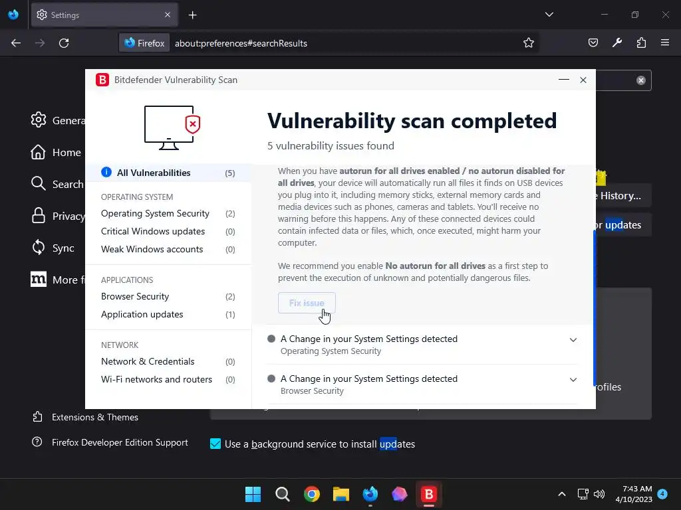Open the Home settings section in Firefox
Screen dimensions: 681x510
click(x=57, y=152)
